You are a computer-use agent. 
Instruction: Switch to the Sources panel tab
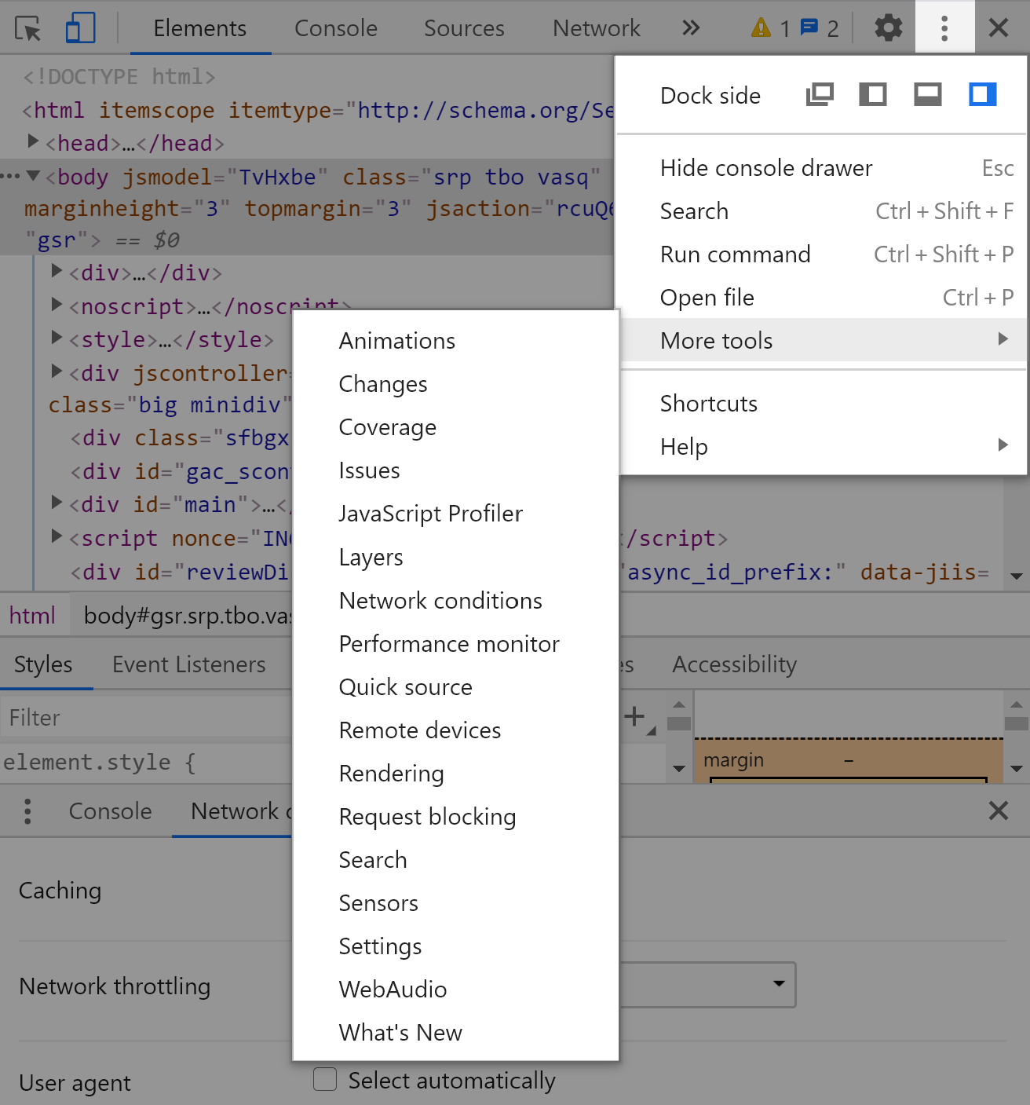coord(464,28)
